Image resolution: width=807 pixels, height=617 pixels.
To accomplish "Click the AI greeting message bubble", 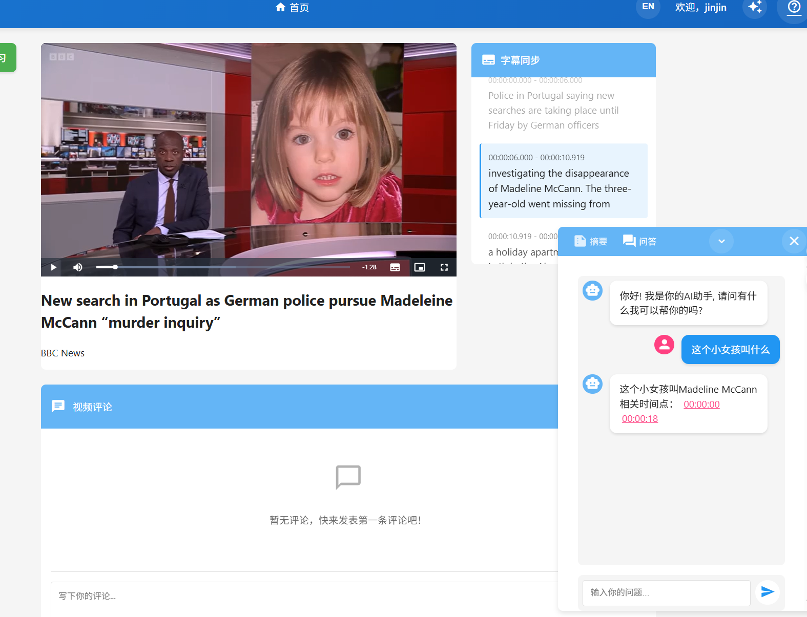I will (x=688, y=303).
